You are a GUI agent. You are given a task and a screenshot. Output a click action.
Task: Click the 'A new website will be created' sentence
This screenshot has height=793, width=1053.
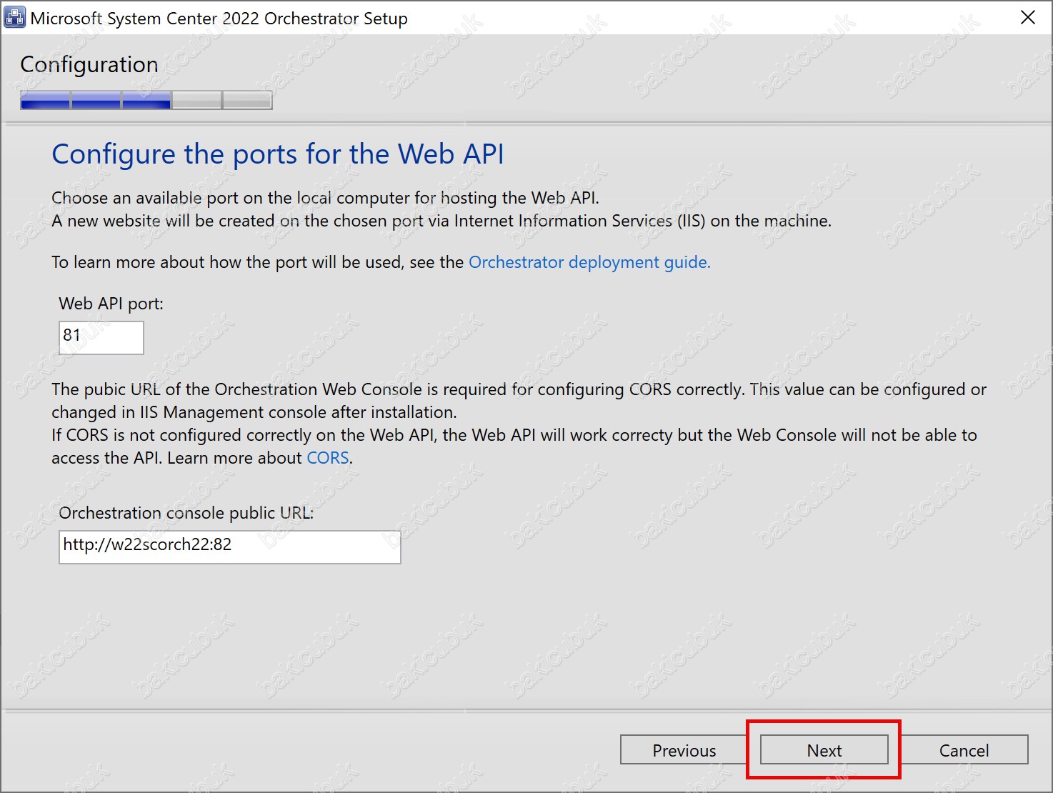pos(441,221)
